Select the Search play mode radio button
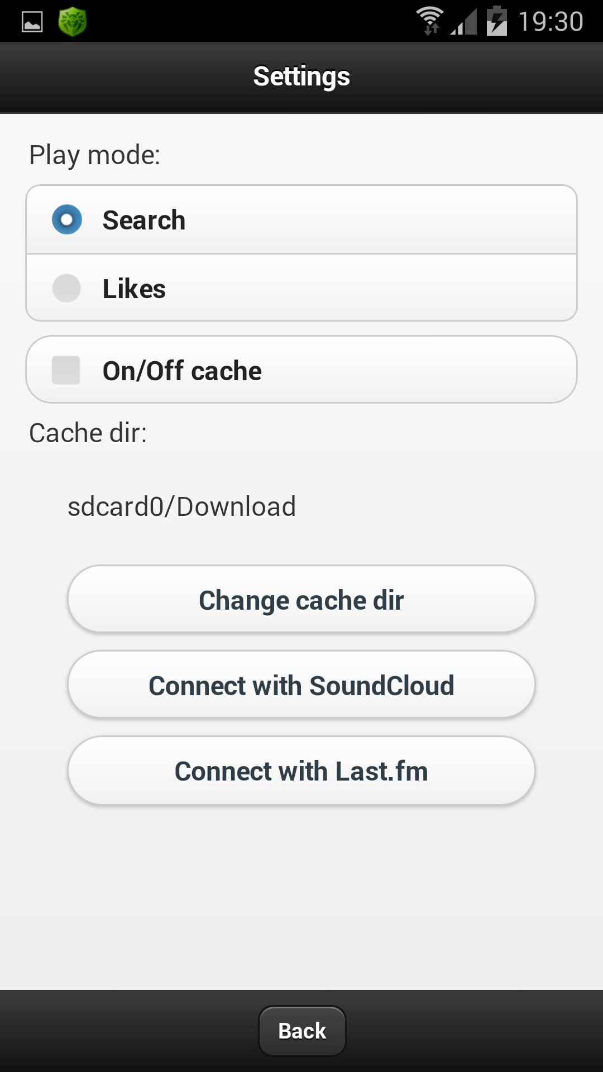603x1072 pixels. coord(67,219)
